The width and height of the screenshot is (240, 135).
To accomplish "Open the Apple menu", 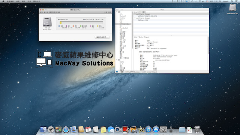I will click(x=3, y=1).
